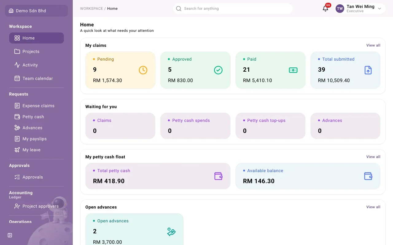The image size is (393, 245).
Task: Open the Demo Sdn Bhd company switcher
Action: [x=36, y=11]
